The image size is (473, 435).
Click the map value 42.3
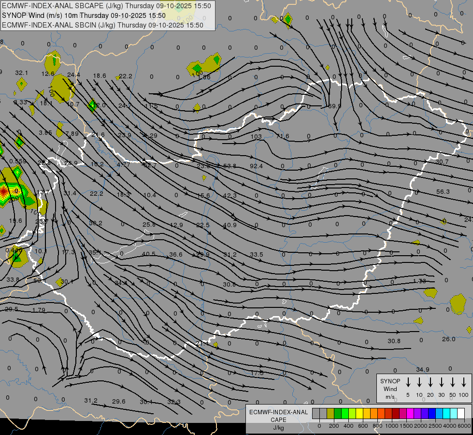pos(230,196)
